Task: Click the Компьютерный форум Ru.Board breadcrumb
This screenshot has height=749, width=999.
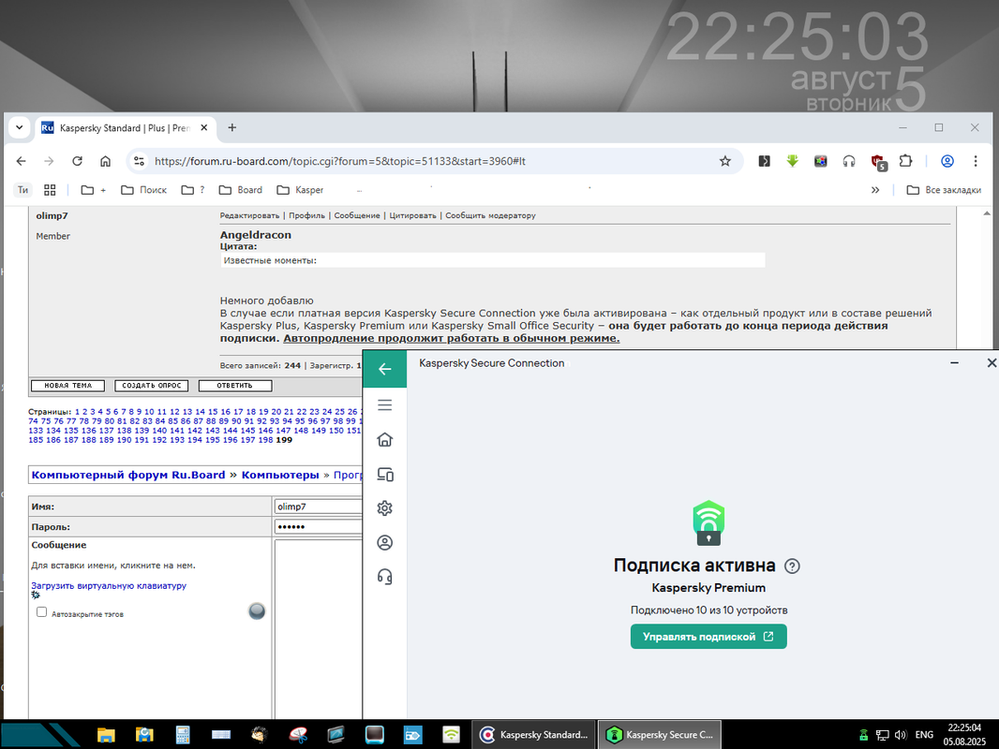Action: [128, 475]
